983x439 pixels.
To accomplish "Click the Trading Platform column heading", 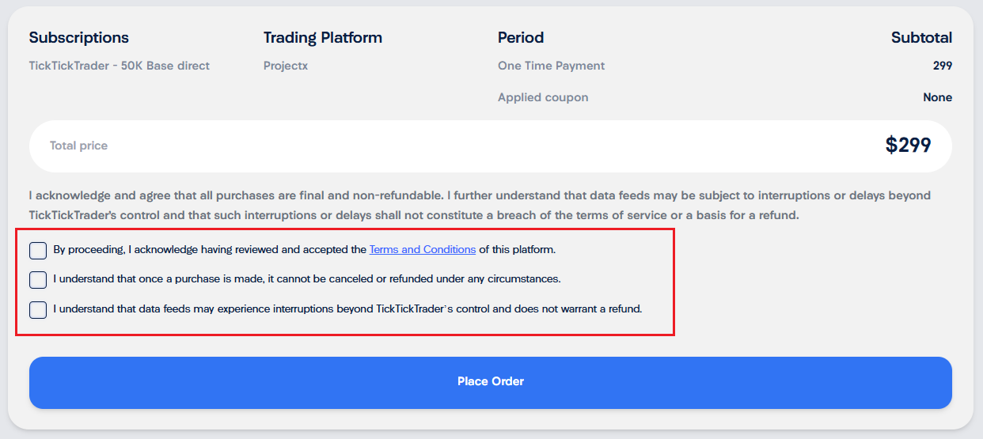I will pyautogui.click(x=323, y=37).
